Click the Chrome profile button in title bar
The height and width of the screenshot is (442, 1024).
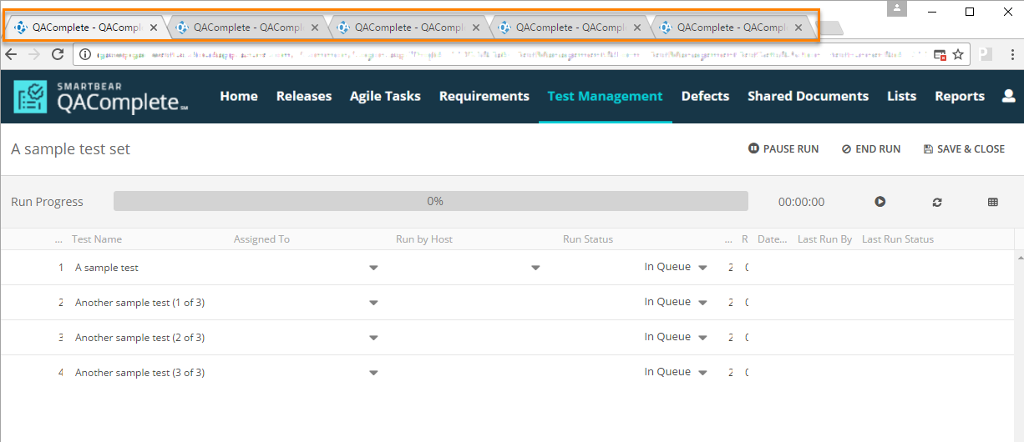point(897,8)
